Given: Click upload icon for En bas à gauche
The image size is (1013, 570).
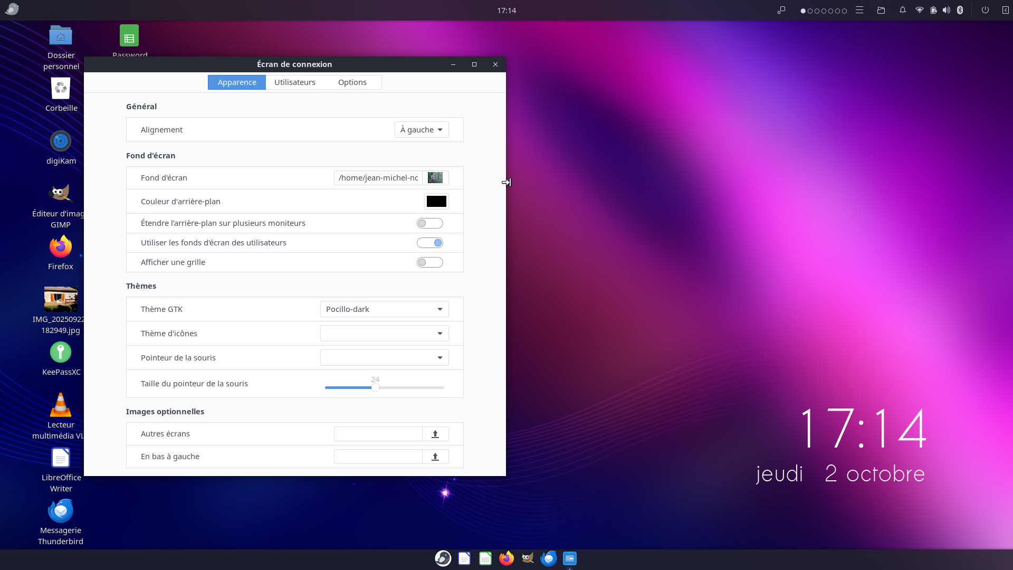Looking at the screenshot, I should click(435, 457).
